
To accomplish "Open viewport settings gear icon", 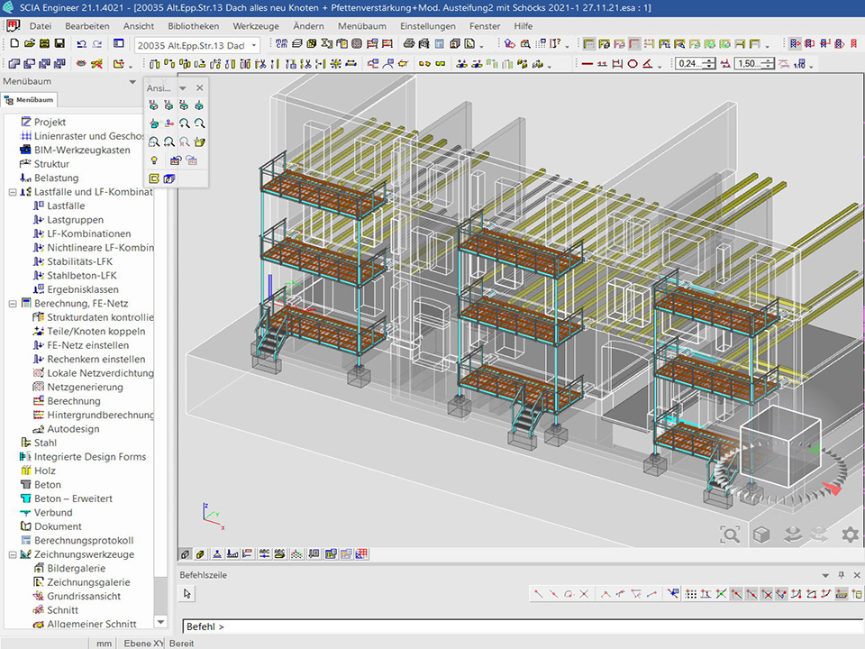I will pyautogui.click(x=850, y=535).
